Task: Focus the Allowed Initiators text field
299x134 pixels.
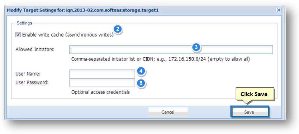Action: click(x=171, y=49)
